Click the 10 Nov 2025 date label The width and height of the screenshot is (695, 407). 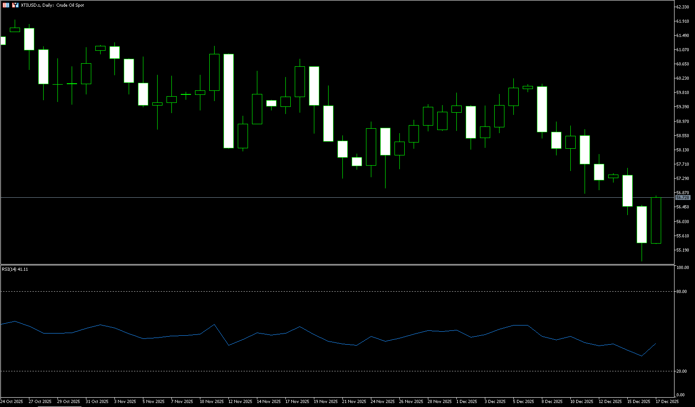coord(211,402)
